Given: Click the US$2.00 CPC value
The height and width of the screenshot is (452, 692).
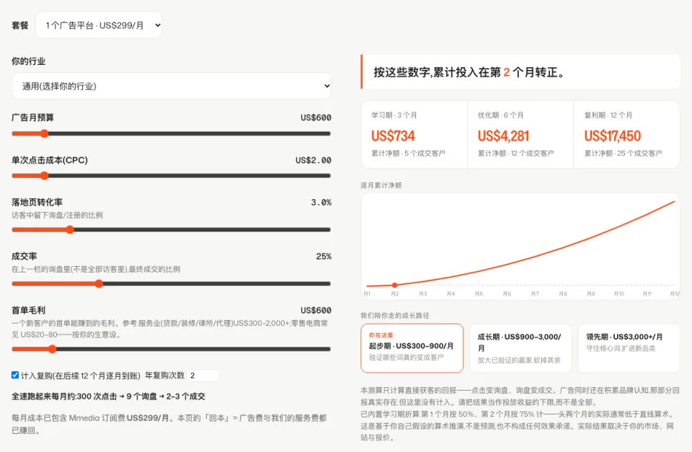Looking at the screenshot, I should [314, 160].
